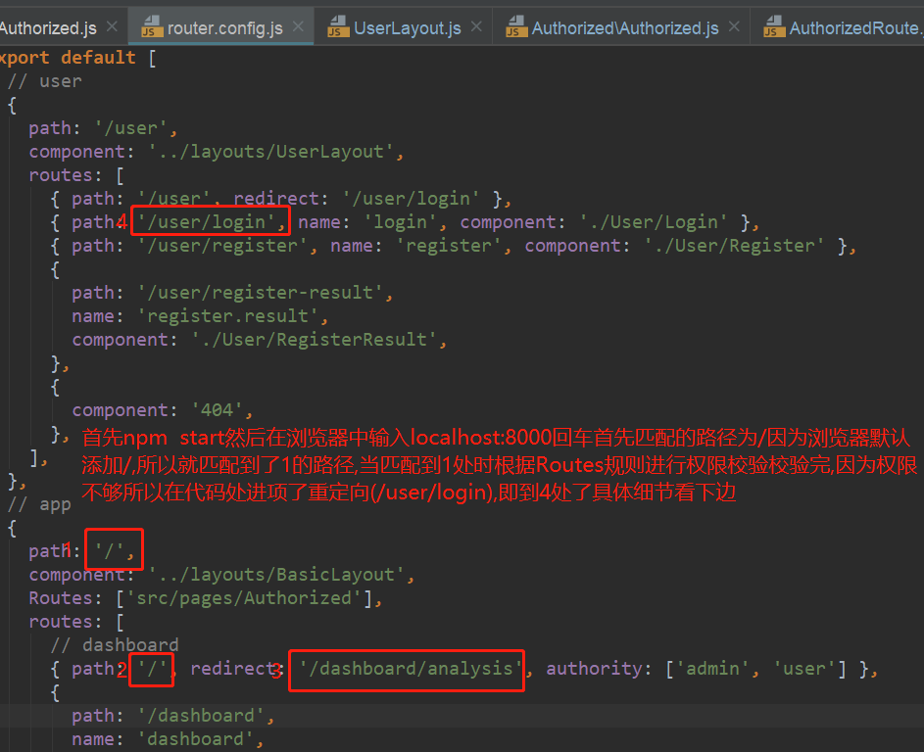Viewport: 924px width, 752px height.
Task: Click the JS file icon on AuthorizedRoute tab
Action: coord(774,27)
